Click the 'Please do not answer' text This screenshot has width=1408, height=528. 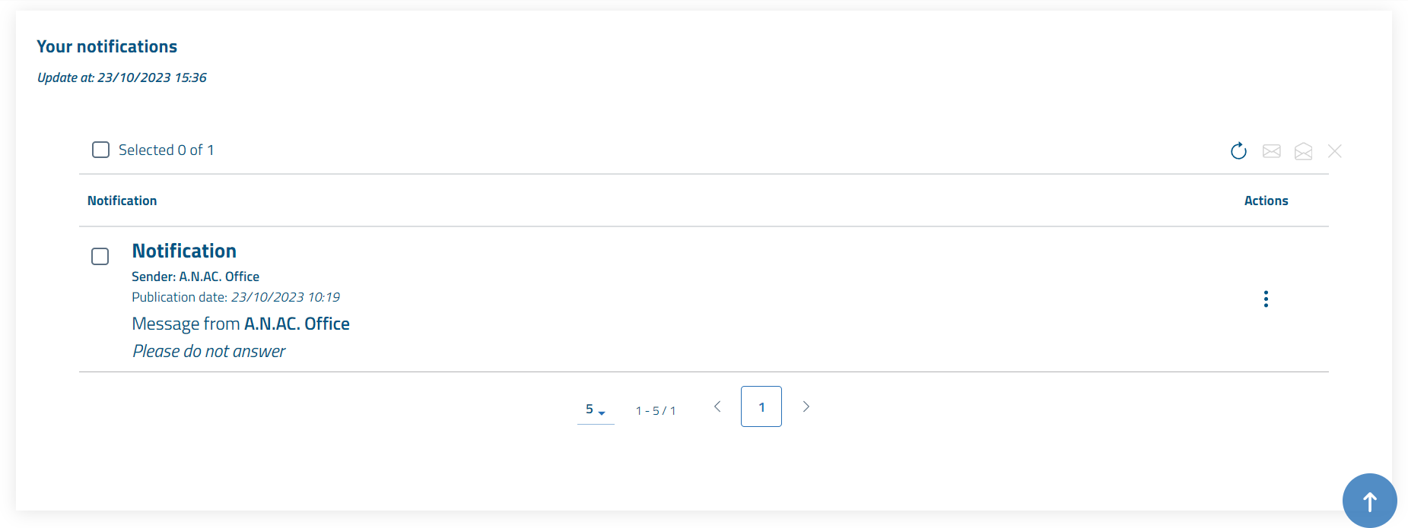[x=209, y=352]
